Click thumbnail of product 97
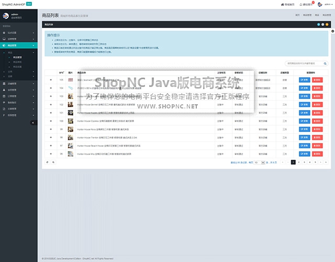This screenshot has width=335, height=262. [x=71, y=146]
